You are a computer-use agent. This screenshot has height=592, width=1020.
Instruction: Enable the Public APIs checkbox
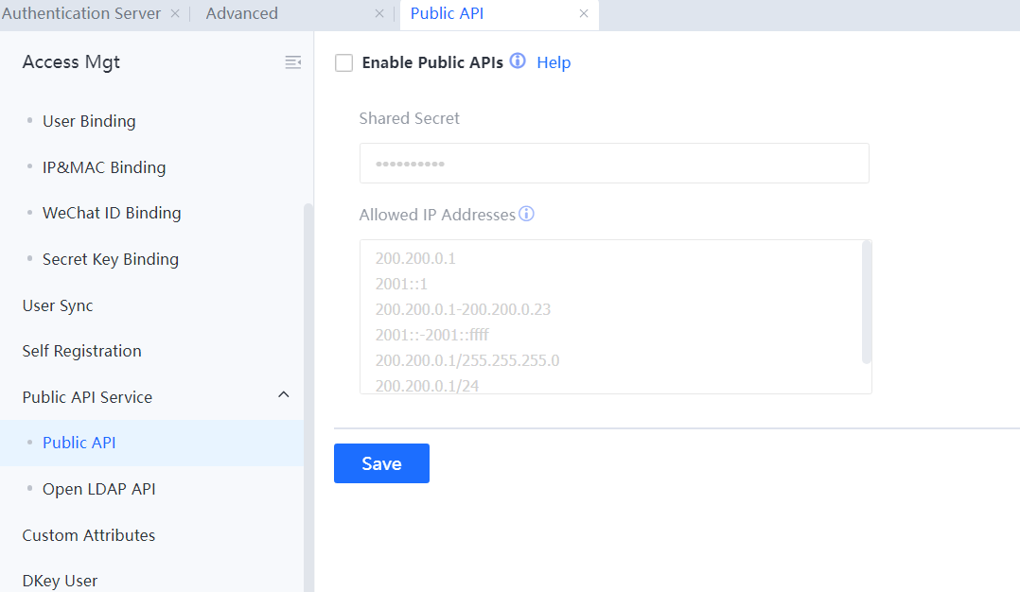click(x=344, y=62)
